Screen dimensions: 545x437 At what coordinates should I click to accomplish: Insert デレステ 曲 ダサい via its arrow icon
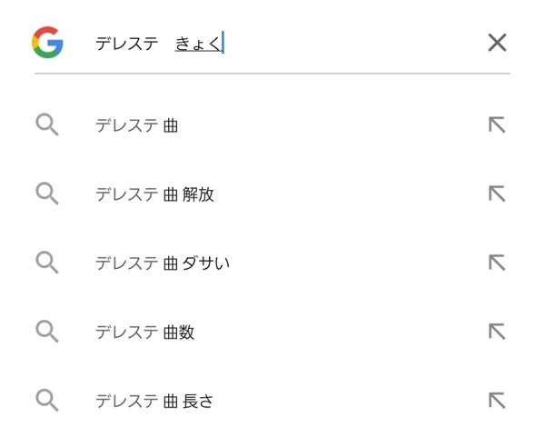point(497,263)
